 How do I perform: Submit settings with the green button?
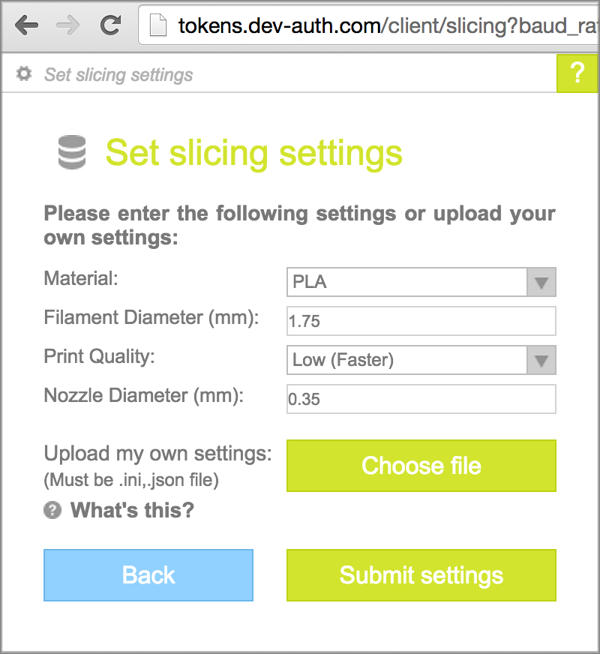[x=421, y=575]
